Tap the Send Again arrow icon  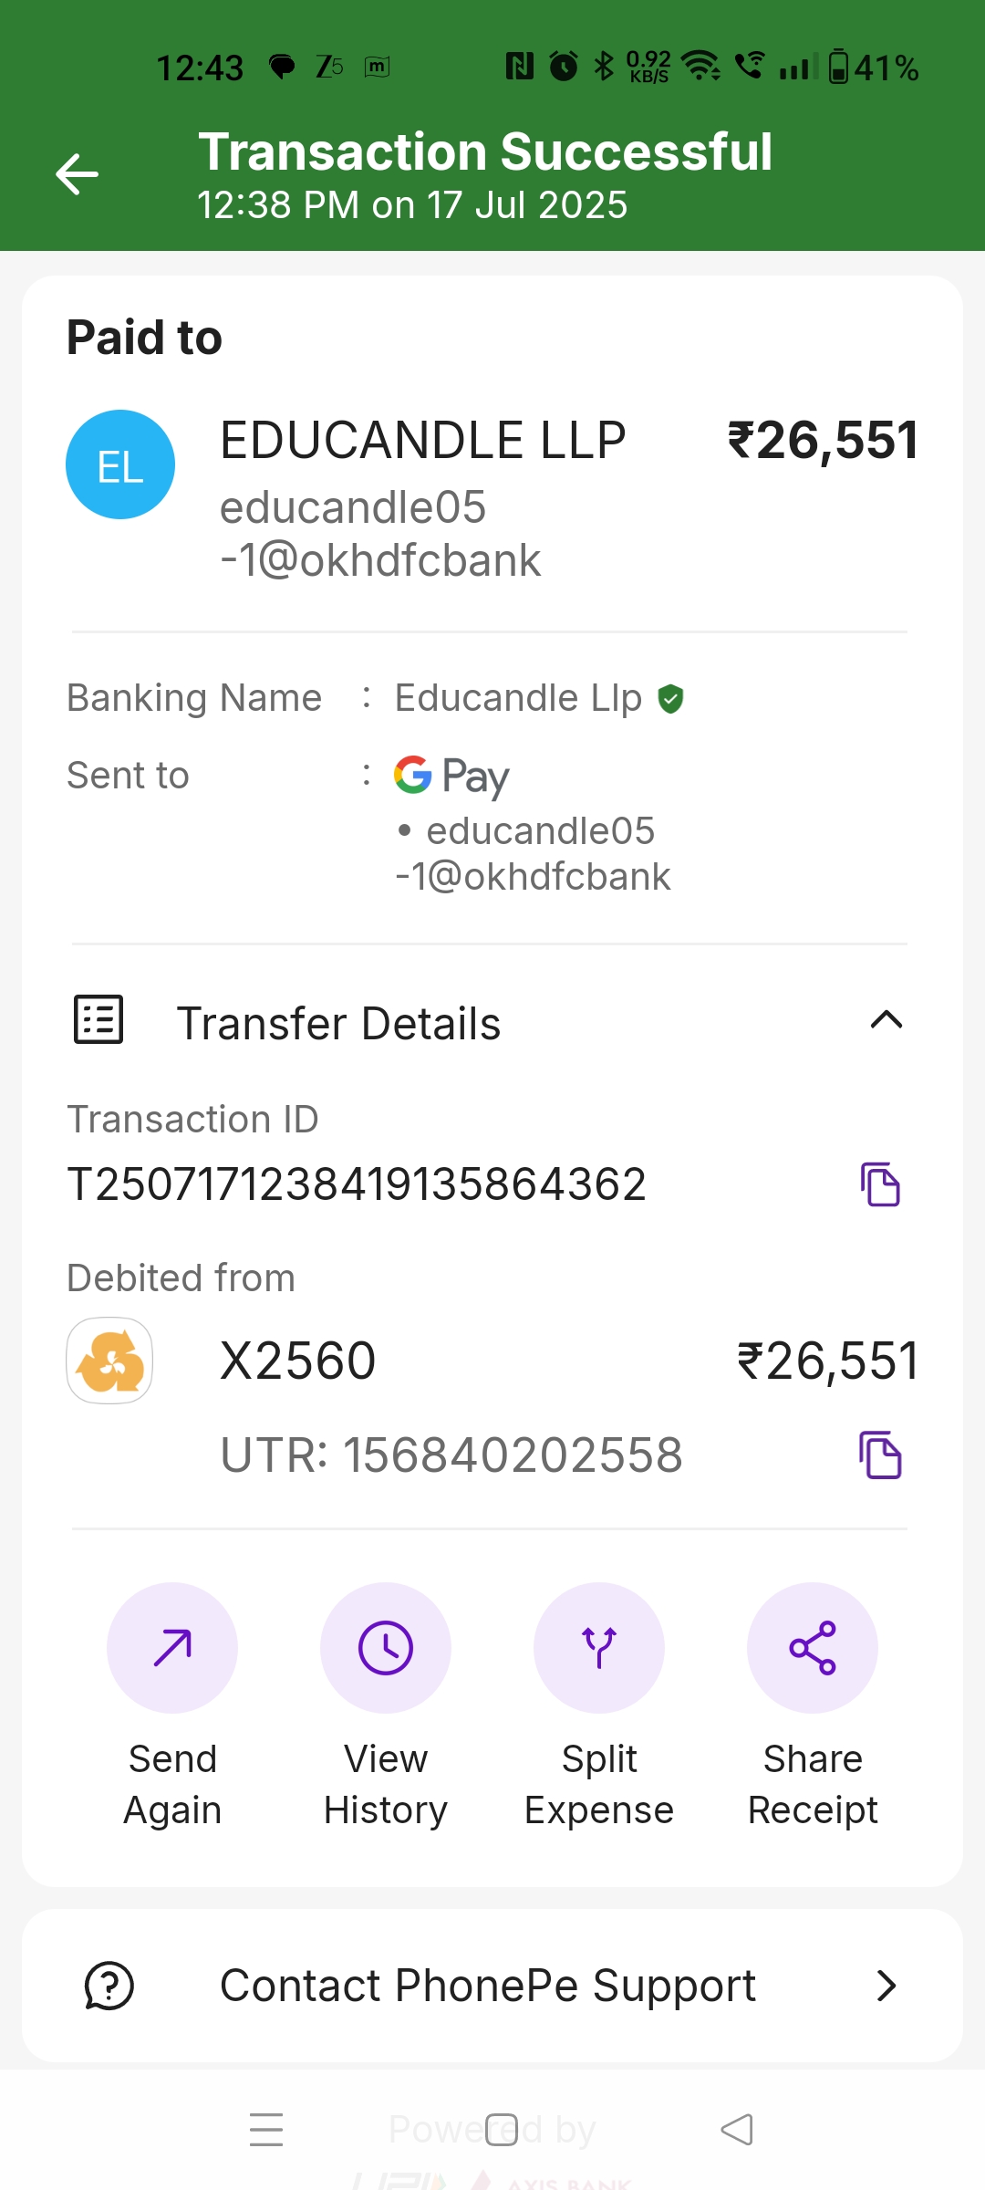[x=172, y=1647]
